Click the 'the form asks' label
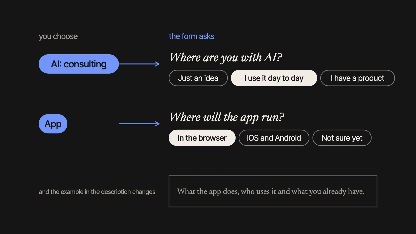Image resolution: width=416 pixels, height=234 pixels. click(x=192, y=36)
